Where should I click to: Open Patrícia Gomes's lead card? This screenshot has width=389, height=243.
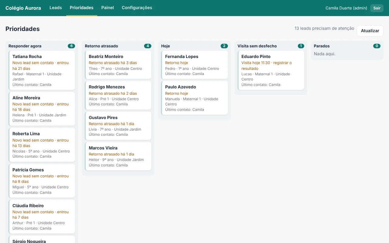pos(42,181)
